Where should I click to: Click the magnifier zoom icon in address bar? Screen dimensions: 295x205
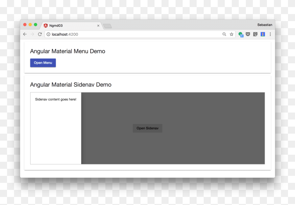[224, 34]
